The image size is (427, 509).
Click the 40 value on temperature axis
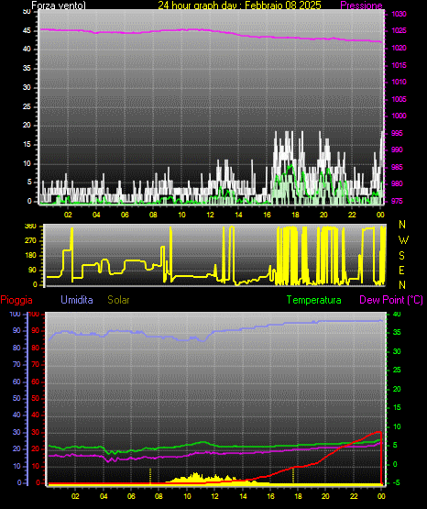point(397,315)
